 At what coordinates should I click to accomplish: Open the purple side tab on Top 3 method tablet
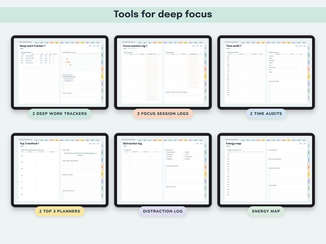tap(102, 181)
